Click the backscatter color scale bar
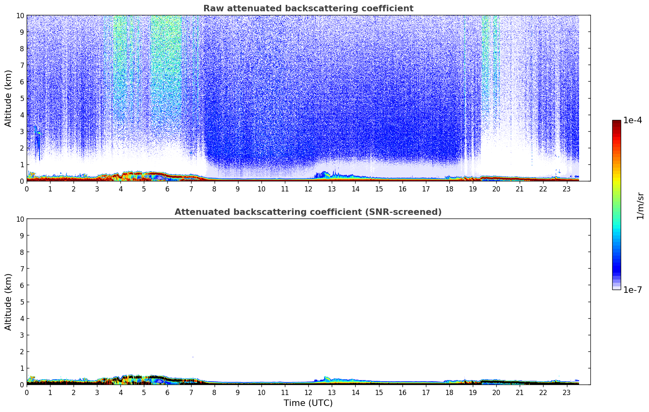Screen dimensions: 649x412 click(617, 205)
